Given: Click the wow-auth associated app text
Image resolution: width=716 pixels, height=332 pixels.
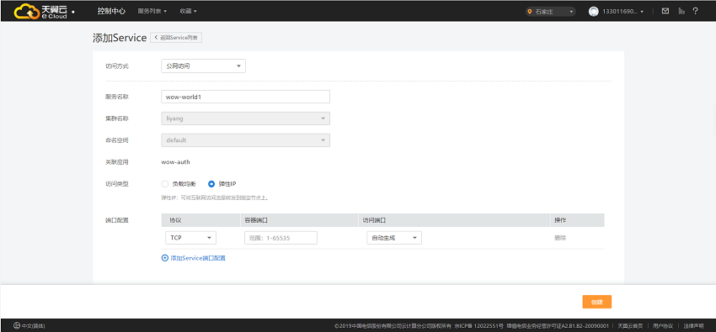Looking at the screenshot, I should (176, 161).
